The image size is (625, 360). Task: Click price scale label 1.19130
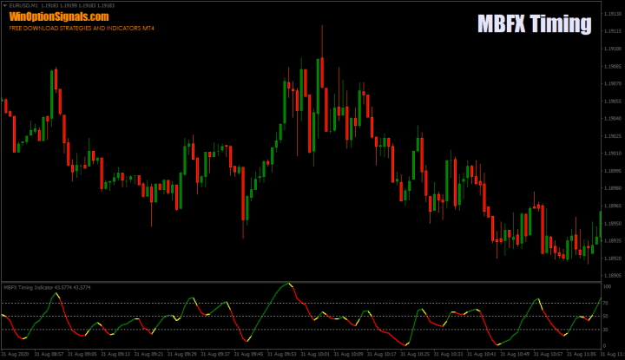point(613,14)
